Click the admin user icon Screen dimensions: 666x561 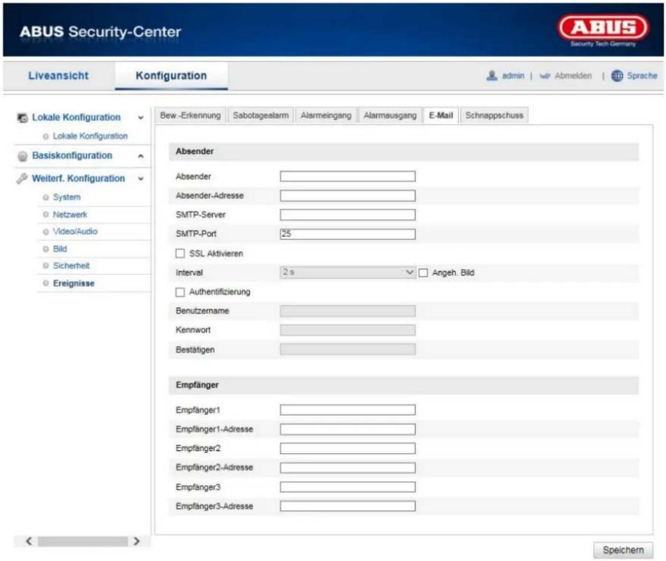pyautogui.click(x=492, y=76)
